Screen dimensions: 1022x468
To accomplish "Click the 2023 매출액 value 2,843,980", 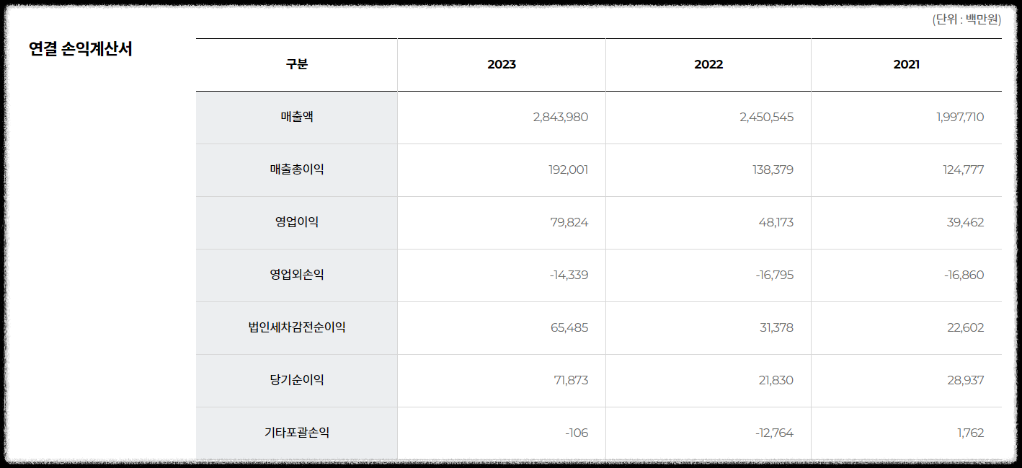I will pos(561,117).
